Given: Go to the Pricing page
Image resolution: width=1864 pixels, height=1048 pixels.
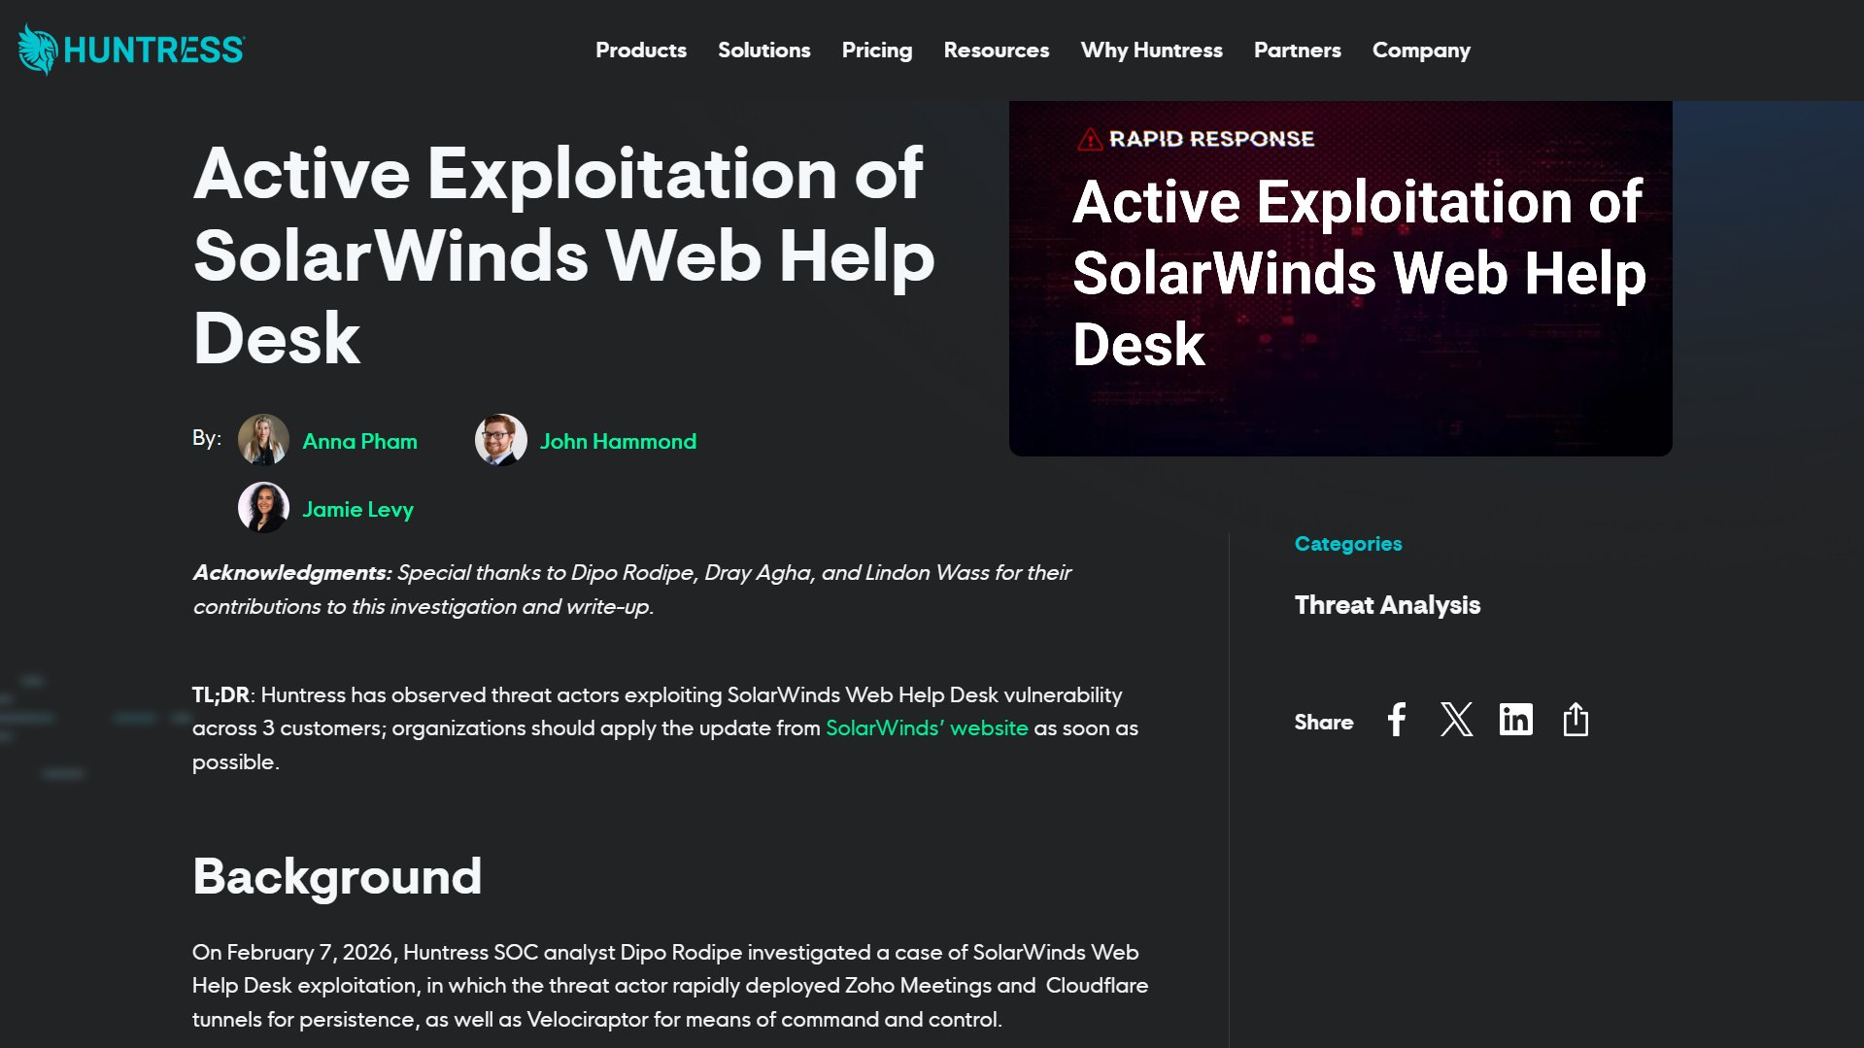Looking at the screenshot, I should pyautogui.click(x=876, y=51).
